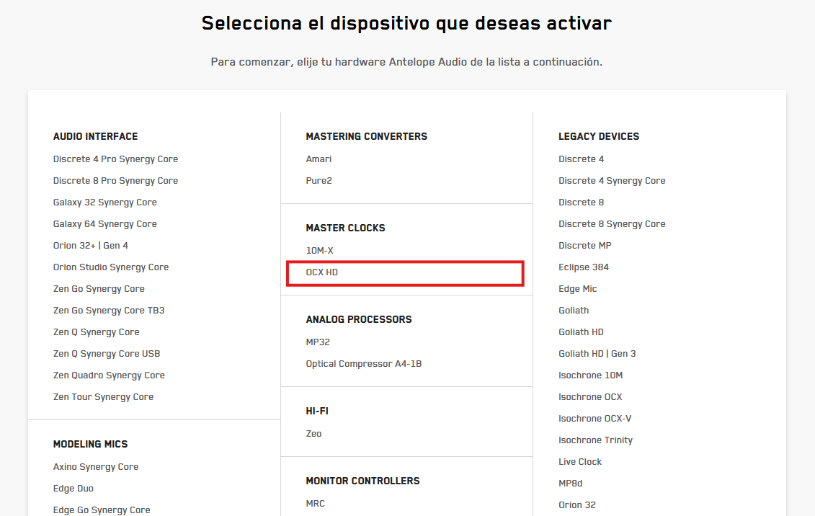The width and height of the screenshot is (815, 516).
Task: Select MP32 analog processor
Action: click(x=318, y=342)
